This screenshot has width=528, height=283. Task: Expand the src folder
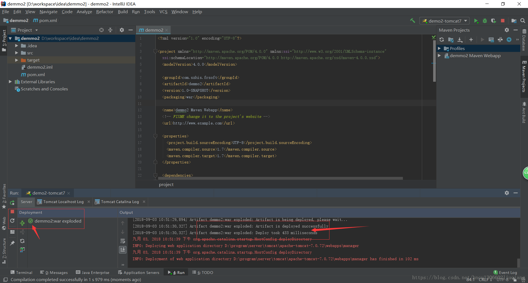pos(16,53)
